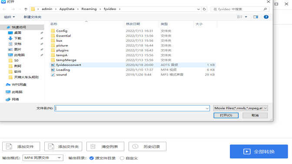This screenshot has width=292, height=164.
Task: Click the Up one level arrow
Action: pyautogui.click(x=26, y=9)
